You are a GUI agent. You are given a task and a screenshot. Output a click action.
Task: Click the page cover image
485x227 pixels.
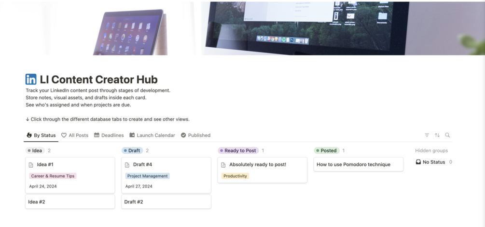tap(242, 28)
